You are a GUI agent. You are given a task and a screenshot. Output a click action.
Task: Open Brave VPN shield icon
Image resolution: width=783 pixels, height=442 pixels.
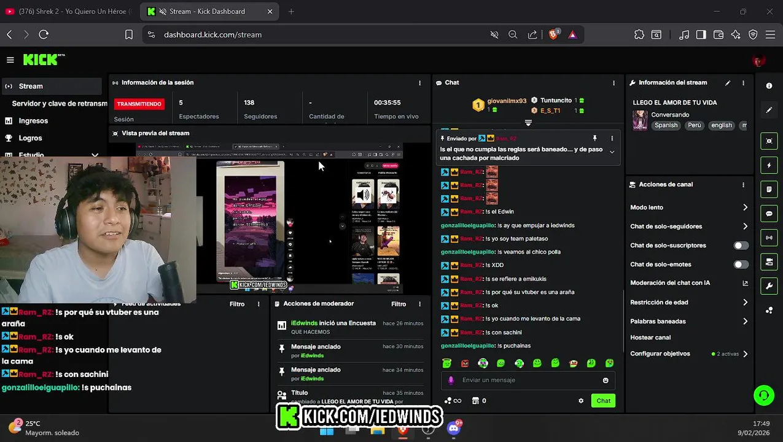753,35
